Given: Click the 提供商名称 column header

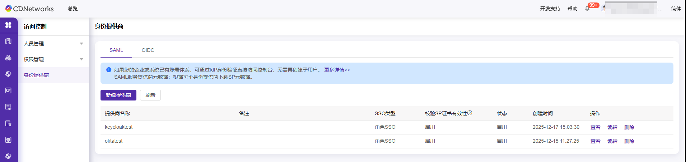Looking at the screenshot, I should click(117, 113).
